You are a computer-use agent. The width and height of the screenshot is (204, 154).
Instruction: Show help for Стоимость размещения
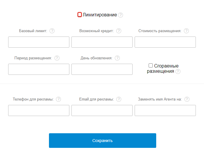[187, 31]
